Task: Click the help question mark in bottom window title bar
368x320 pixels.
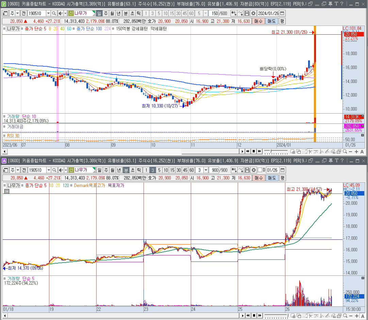Action: coord(342,161)
